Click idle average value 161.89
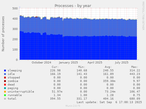Image resolution: width=146 pixels, height=109 pixels. coord(108,74)
